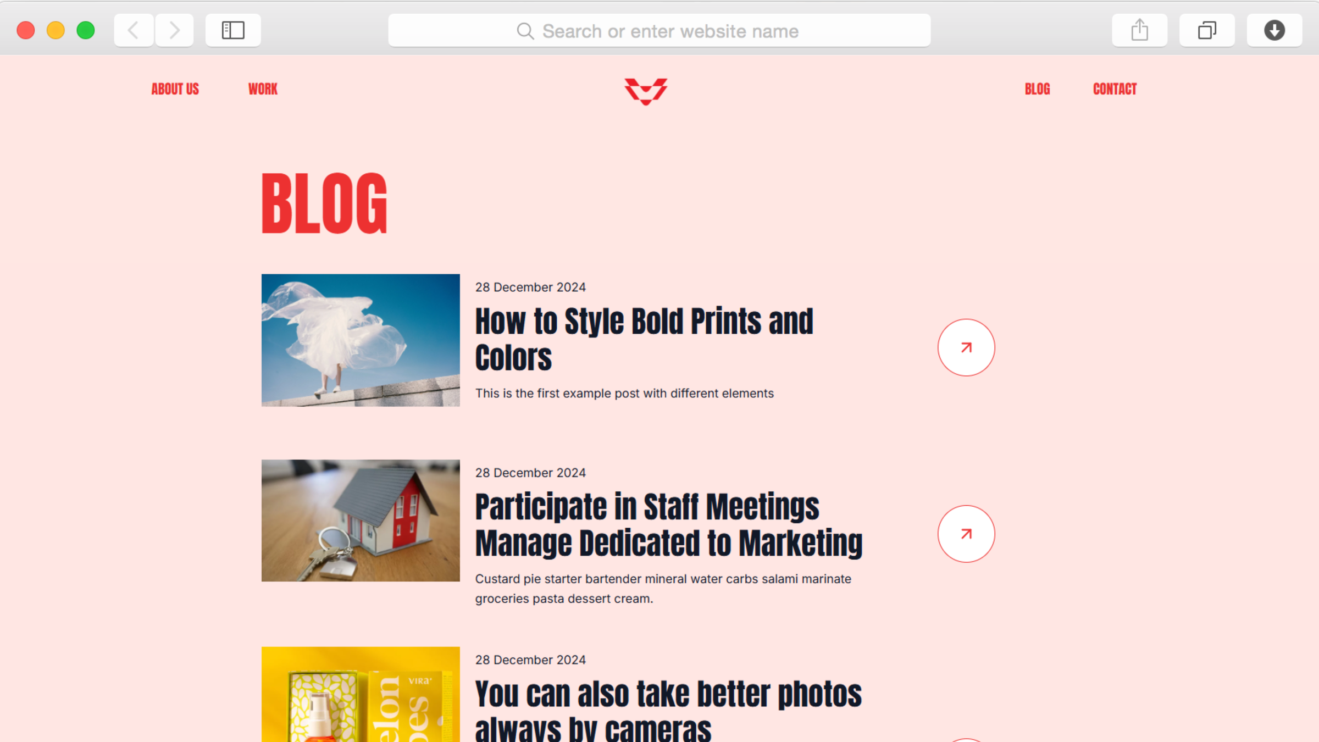Screen dimensions: 1319x742
Task: Read 'You can also take better photos' post
Action: coord(668,709)
